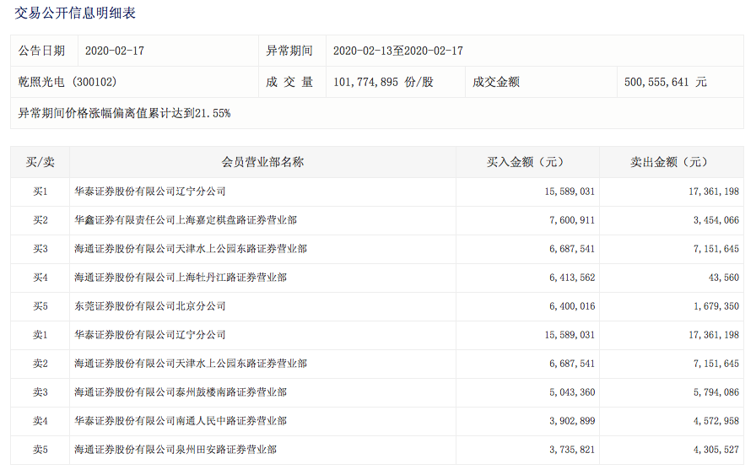The height and width of the screenshot is (475, 756).
Task: Click buy amount 6,413,562
Action: pos(572,278)
